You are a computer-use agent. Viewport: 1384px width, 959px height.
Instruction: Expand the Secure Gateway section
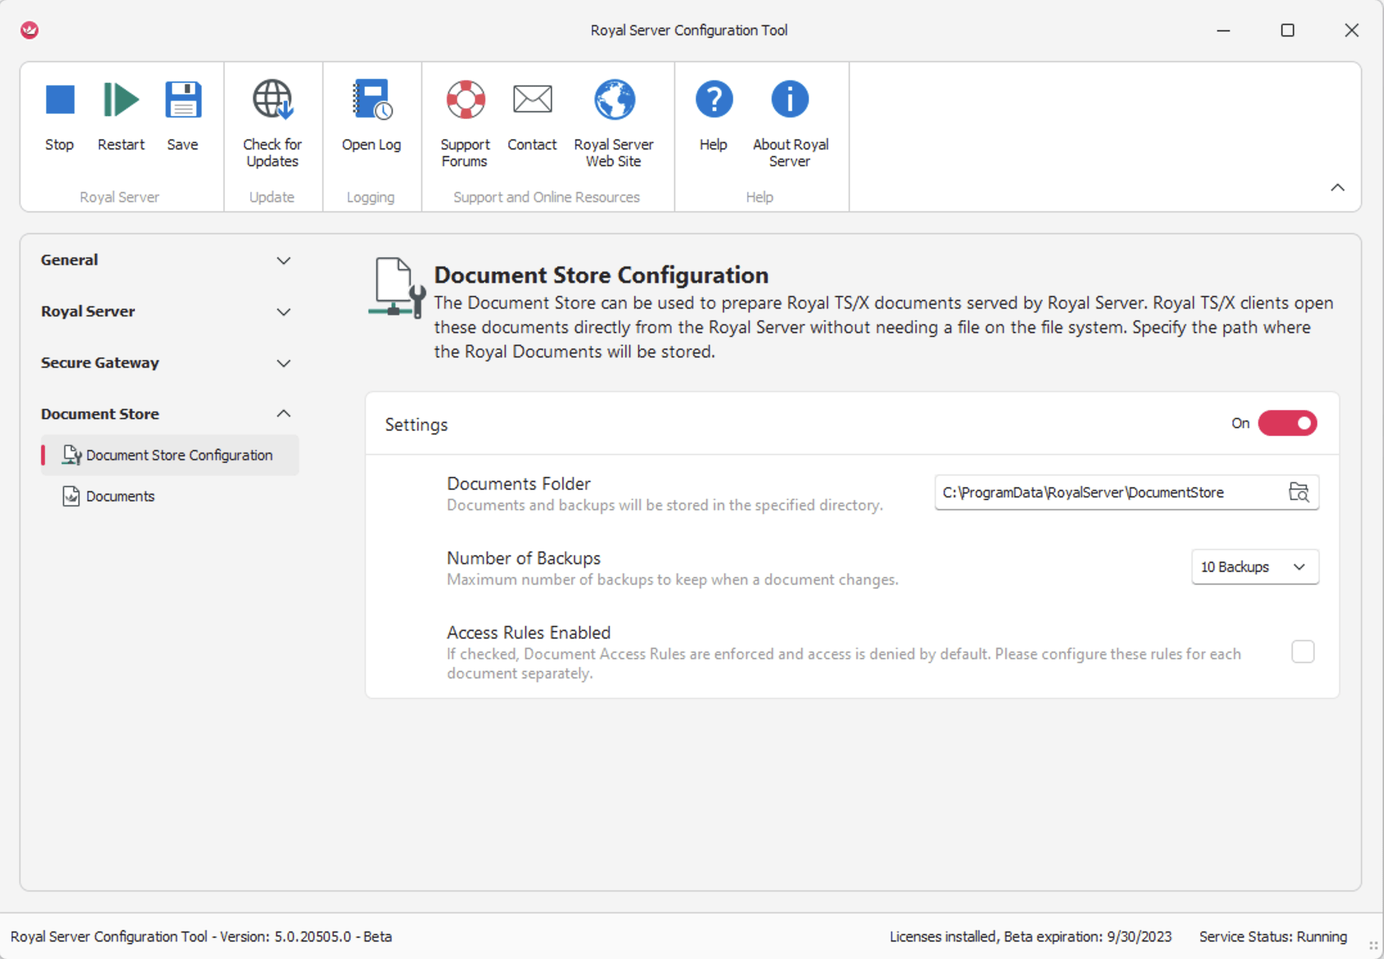pos(166,363)
